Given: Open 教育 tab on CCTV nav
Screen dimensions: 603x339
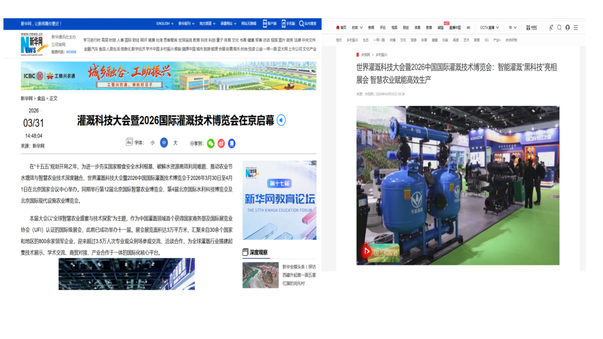Looking at the screenshot, I should coord(429,28).
